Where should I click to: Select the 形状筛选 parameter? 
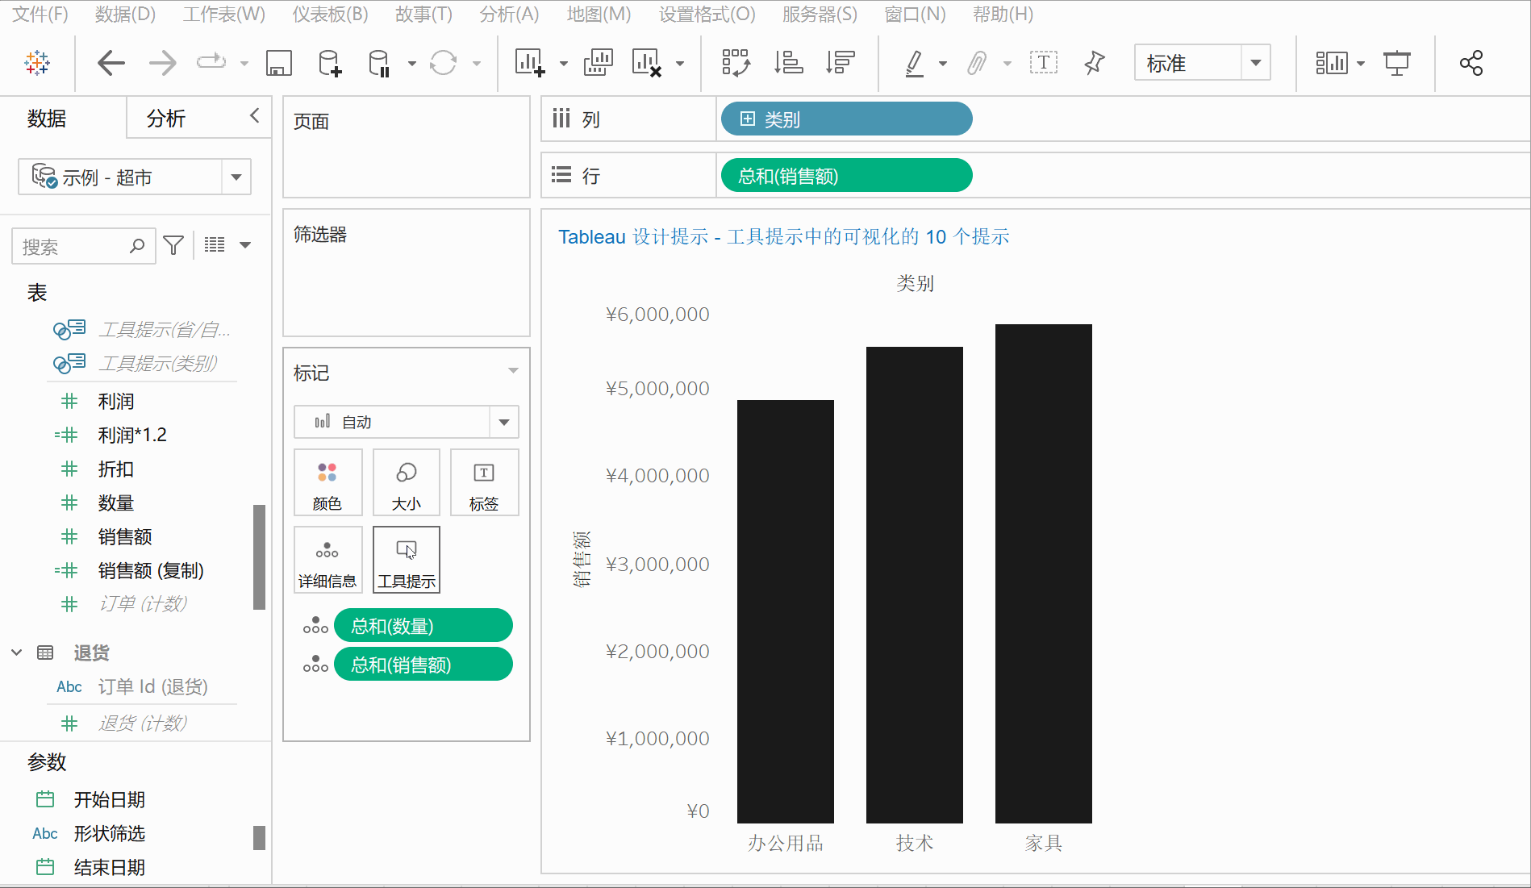[109, 833]
